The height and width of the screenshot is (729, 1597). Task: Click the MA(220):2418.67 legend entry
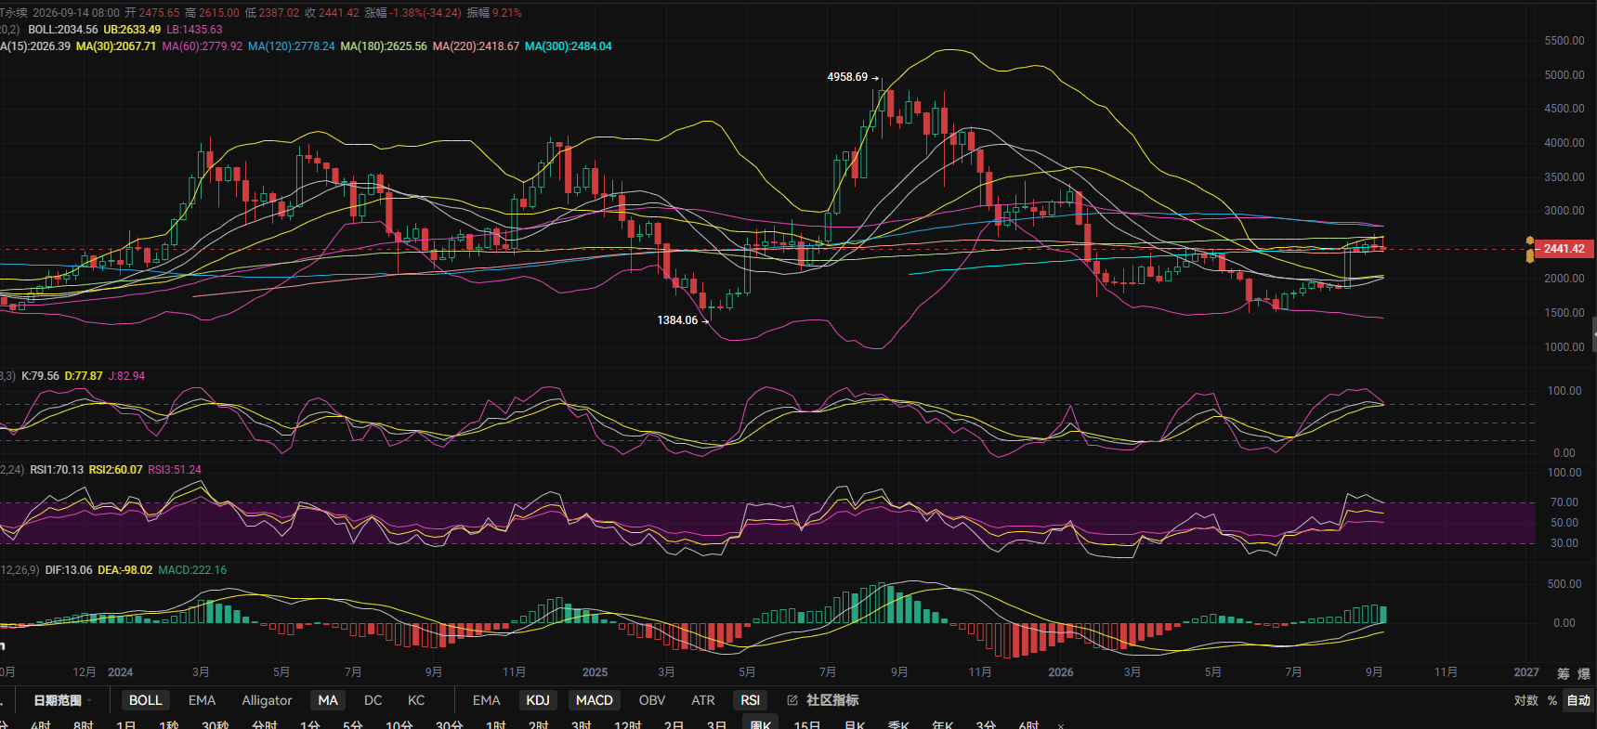476,46
